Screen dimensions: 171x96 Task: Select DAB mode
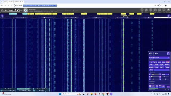click(167, 67)
